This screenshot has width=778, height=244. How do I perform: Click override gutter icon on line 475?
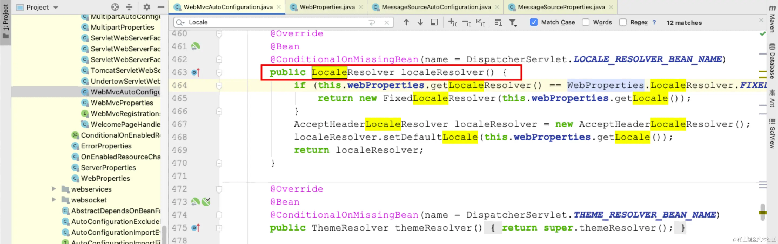(x=195, y=228)
